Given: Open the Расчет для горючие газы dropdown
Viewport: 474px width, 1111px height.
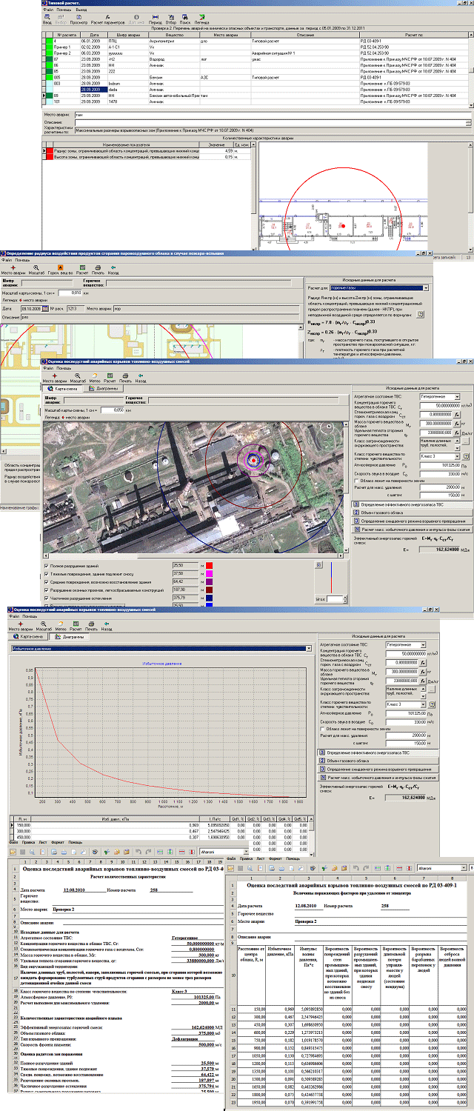Looking at the screenshot, I should (426, 287).
